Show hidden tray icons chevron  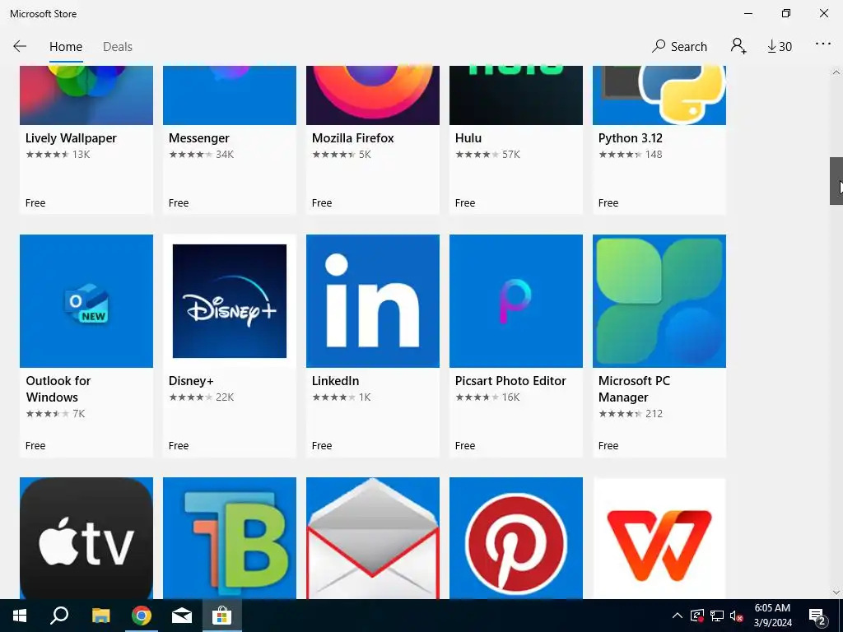click(678, 616)
